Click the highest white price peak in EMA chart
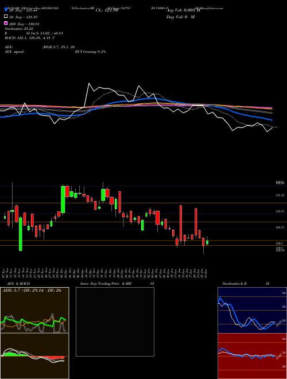Image resolution: width=287 pixels, height=379 pixels. pos(89,84)
